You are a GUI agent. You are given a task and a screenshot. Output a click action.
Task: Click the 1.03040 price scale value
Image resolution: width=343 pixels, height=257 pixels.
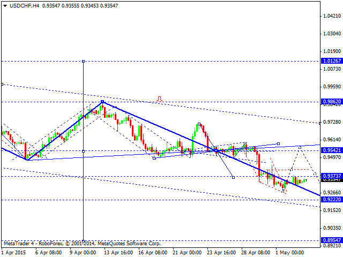[x=332, y=33]
